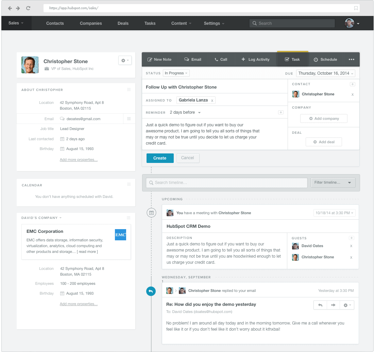Click the HubSpot CRM Demo meeting title
Image resolution: width=375 pixels, height=352 pixels.
188,226
